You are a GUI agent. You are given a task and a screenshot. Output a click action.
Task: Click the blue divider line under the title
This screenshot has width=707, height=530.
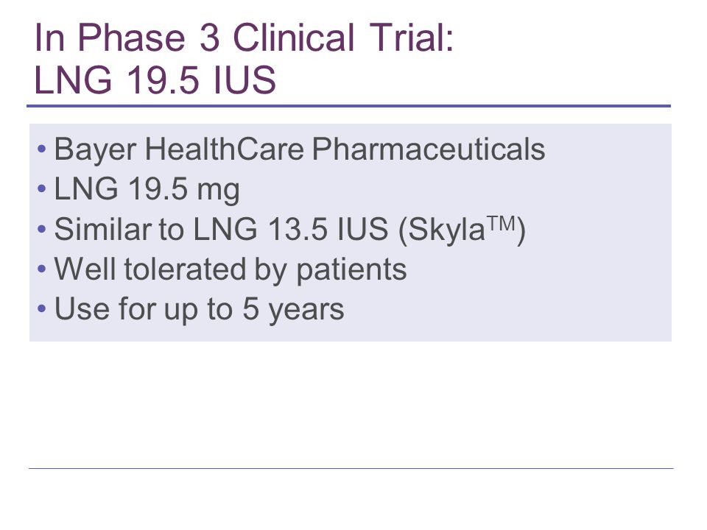(348, 106)
